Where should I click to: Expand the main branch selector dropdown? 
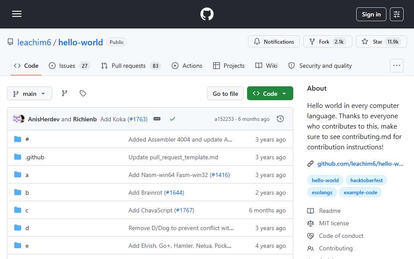[30, 94]
